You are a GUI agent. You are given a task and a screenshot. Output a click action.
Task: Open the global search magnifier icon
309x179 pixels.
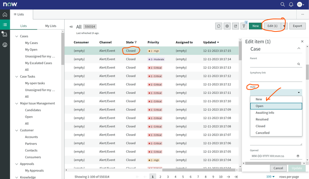283,4
